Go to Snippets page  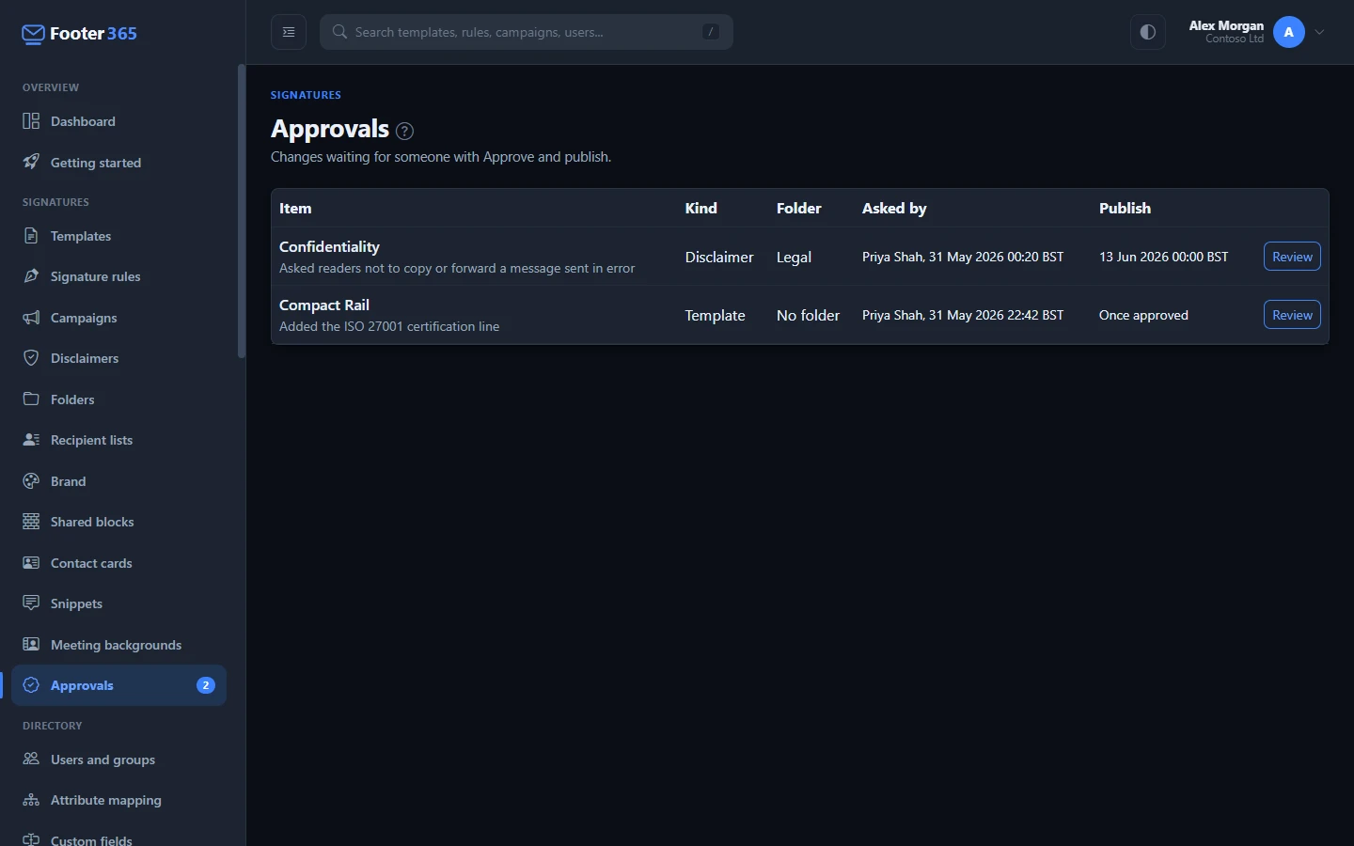(118, 603)
